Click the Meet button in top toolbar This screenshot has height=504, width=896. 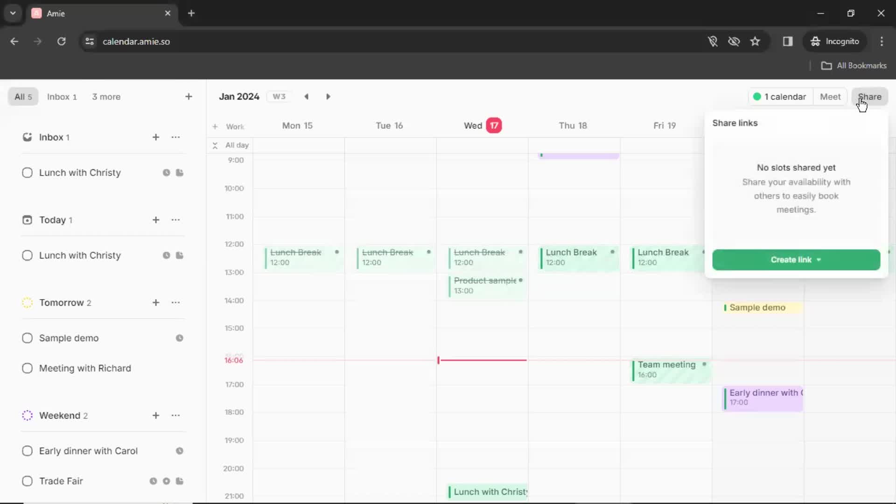point(830,96)
